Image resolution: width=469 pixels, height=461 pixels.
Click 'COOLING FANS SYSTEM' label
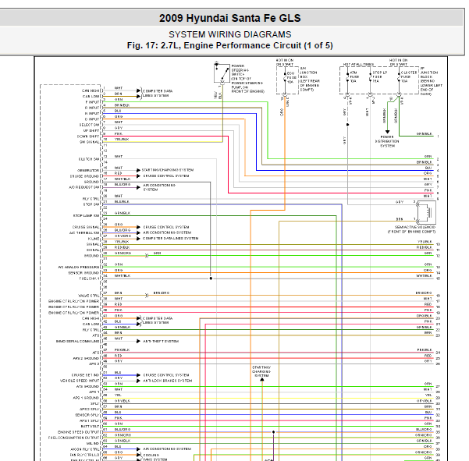point(155,457)
